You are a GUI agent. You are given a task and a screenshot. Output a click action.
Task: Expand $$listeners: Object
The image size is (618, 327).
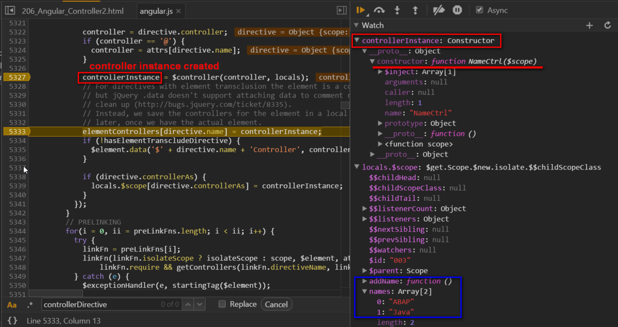point(364,219)
